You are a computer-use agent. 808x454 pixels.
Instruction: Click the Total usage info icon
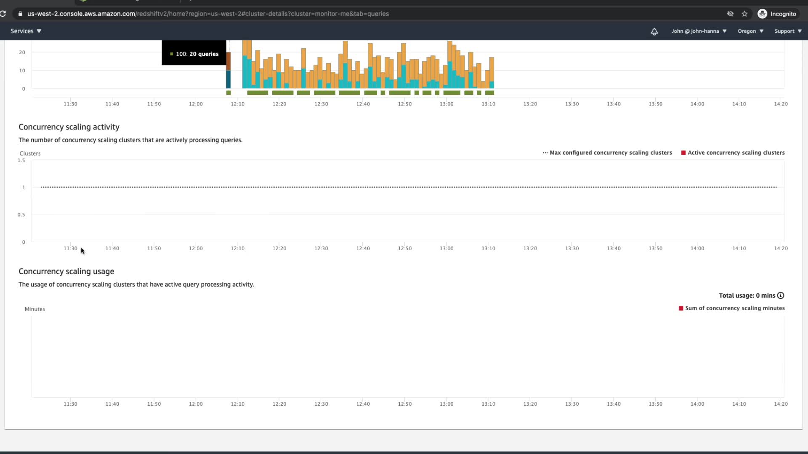coord(781,296)
